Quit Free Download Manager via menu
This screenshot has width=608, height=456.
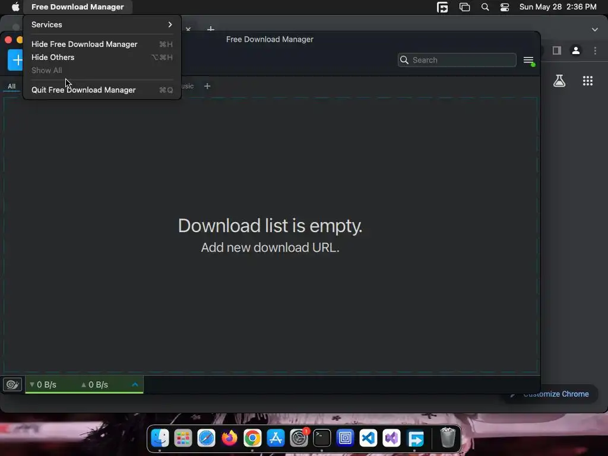click(x=102, y=90)
